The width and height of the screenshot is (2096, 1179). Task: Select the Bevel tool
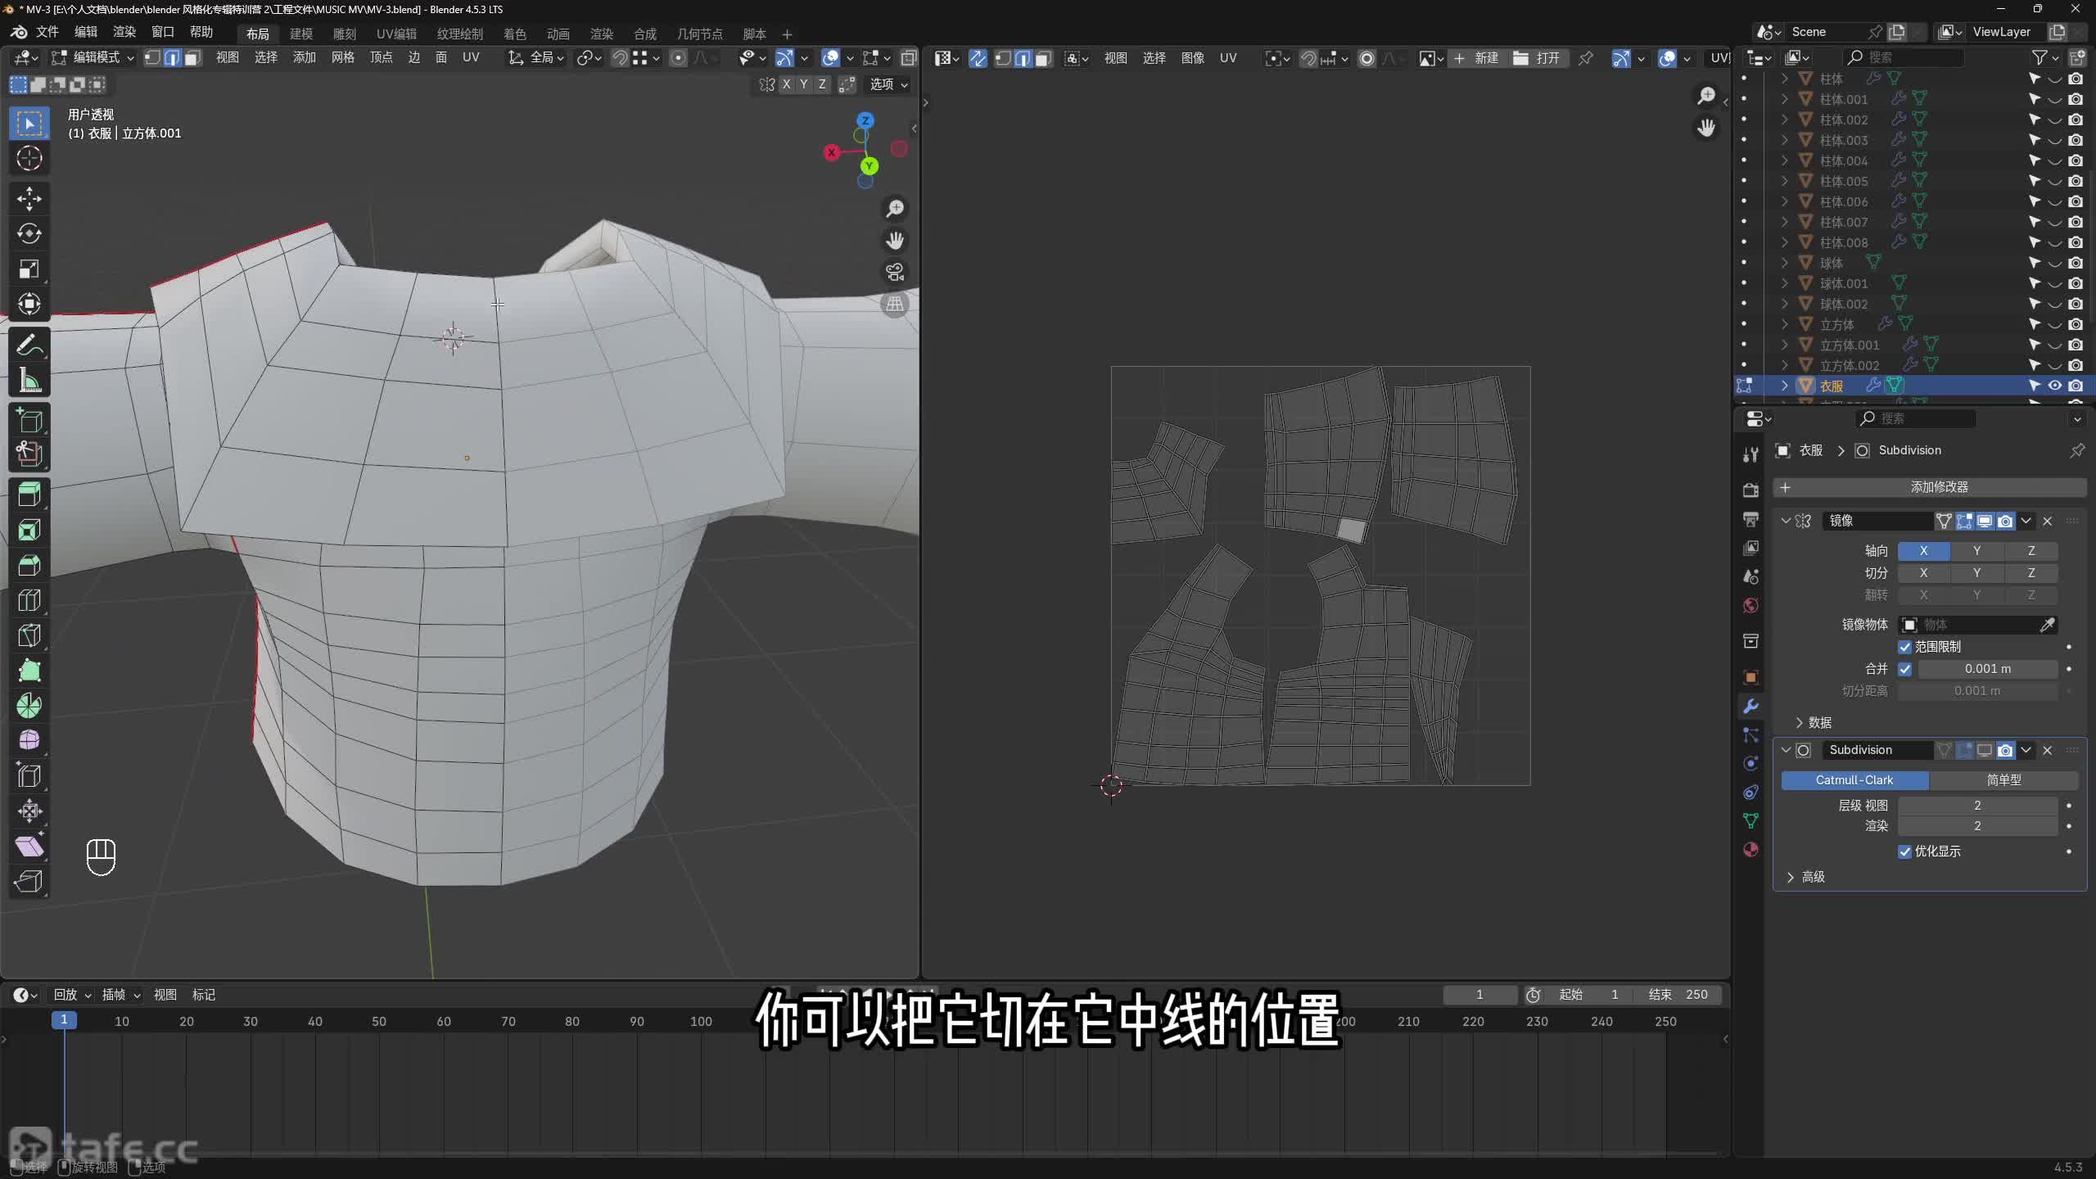29,565
